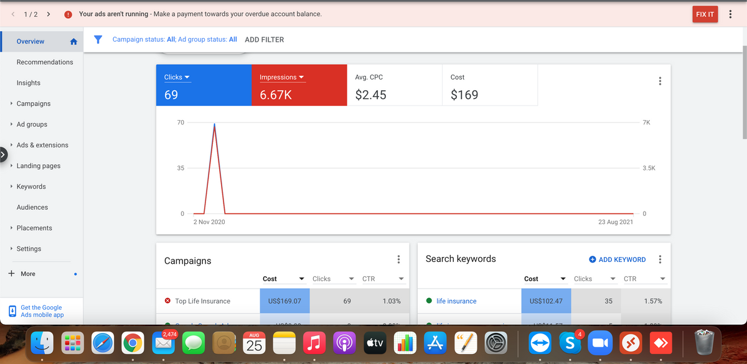Viewport: 747px width, 364px height.
Task: Click red paused status icon for Top Life Insurance
Action: 167,301
